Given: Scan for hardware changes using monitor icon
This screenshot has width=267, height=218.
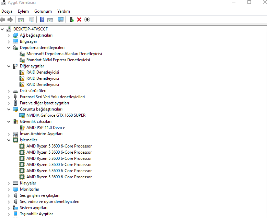Looking at the screenshot, I should [61, 20].
